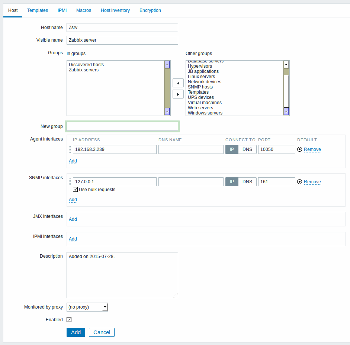Select Windows servers in Other groups

pos(205,113)
